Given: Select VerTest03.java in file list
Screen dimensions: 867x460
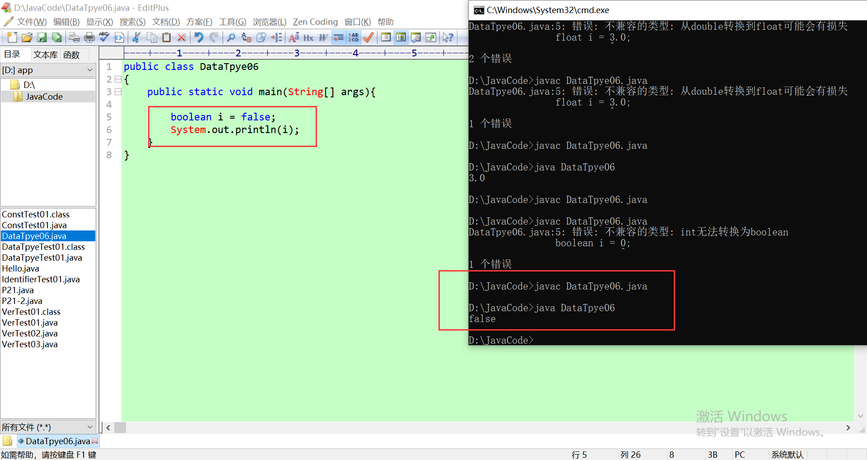Looking at the screenshot, I should tap(30, 344).
